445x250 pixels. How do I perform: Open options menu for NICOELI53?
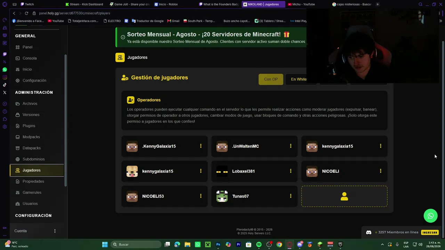click(x=201, y=196)
